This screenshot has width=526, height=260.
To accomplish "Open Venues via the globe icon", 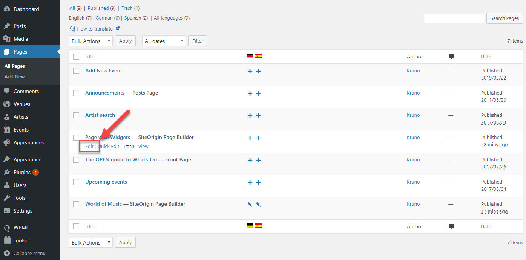I will [x=7, y=104].
